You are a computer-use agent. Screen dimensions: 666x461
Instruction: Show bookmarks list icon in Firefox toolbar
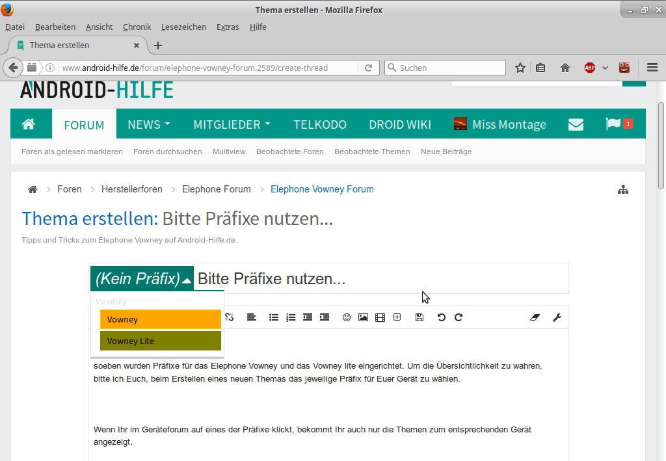(x=540, y=68)
